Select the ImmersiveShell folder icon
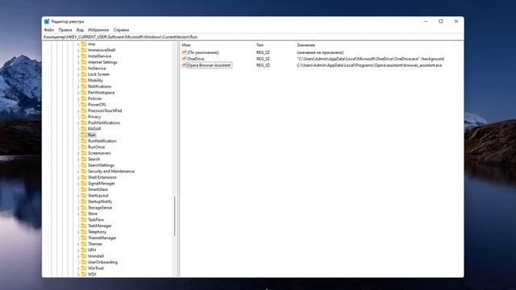This screenshot has height=290, width=516. 84,50
